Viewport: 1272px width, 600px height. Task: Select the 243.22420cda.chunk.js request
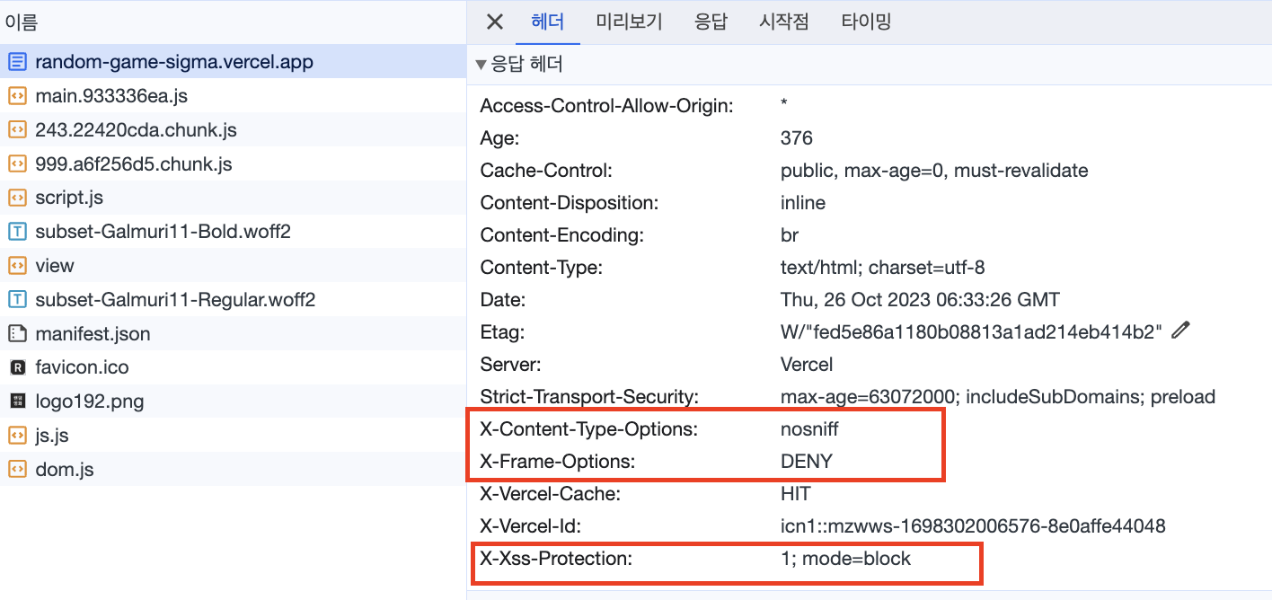coord(136,130)
